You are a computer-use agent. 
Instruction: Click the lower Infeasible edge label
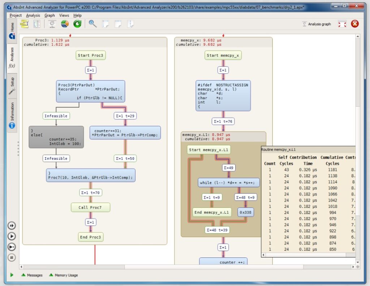point(56,158)
